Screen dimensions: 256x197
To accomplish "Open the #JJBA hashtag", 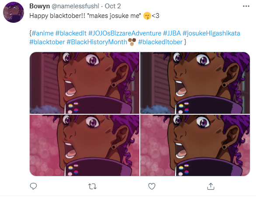I will (x=172, y=33).
